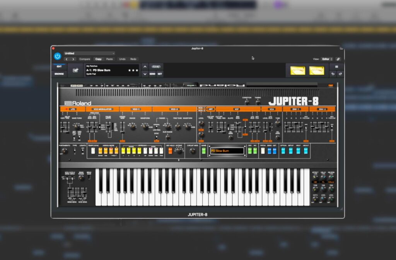Click the plug-out connector icon button
The image size is (396, 260).
coord(156,67)
